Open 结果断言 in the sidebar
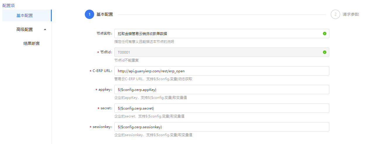This screenshot has height=144, width=365. (x=32, y=43)
